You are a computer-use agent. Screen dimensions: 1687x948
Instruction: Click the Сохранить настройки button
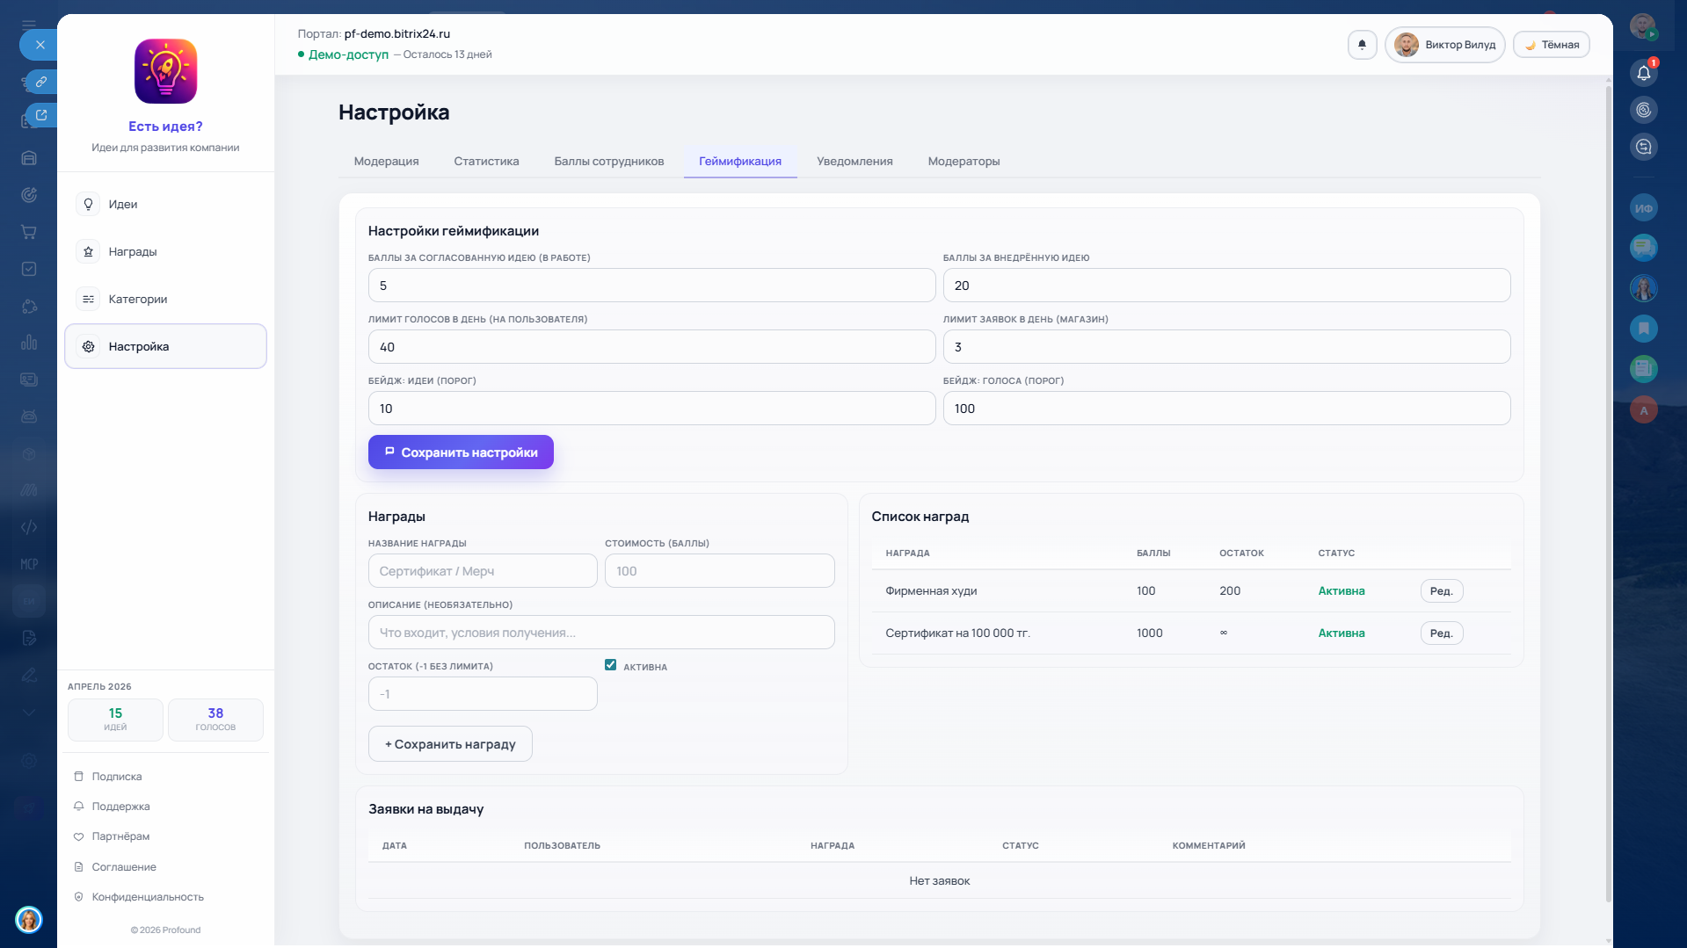461,452
